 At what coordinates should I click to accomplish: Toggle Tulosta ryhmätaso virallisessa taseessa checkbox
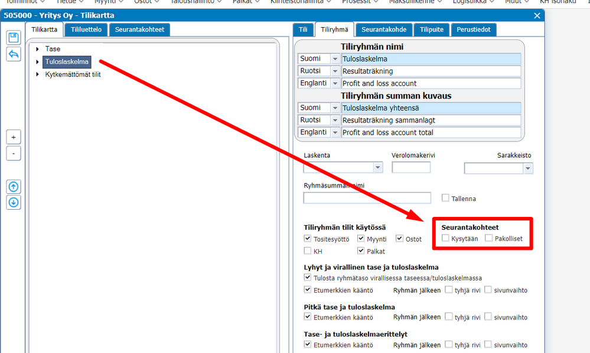click(x=308, y=278)
